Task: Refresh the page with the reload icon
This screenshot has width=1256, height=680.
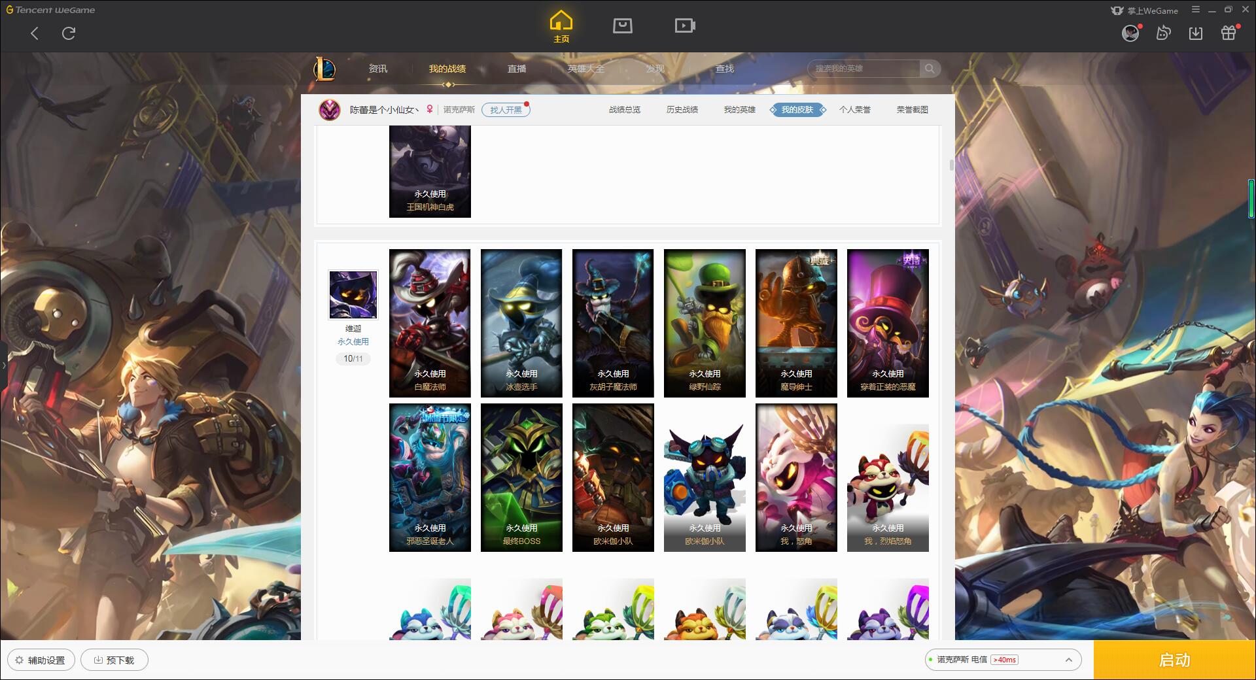Action: click(x=69, y=33)
